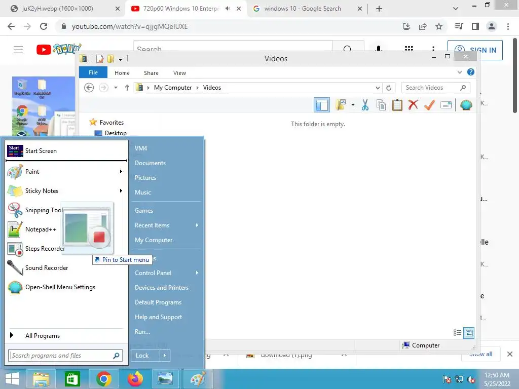Open Help and Support
The image size is (519, 389).
158,317
